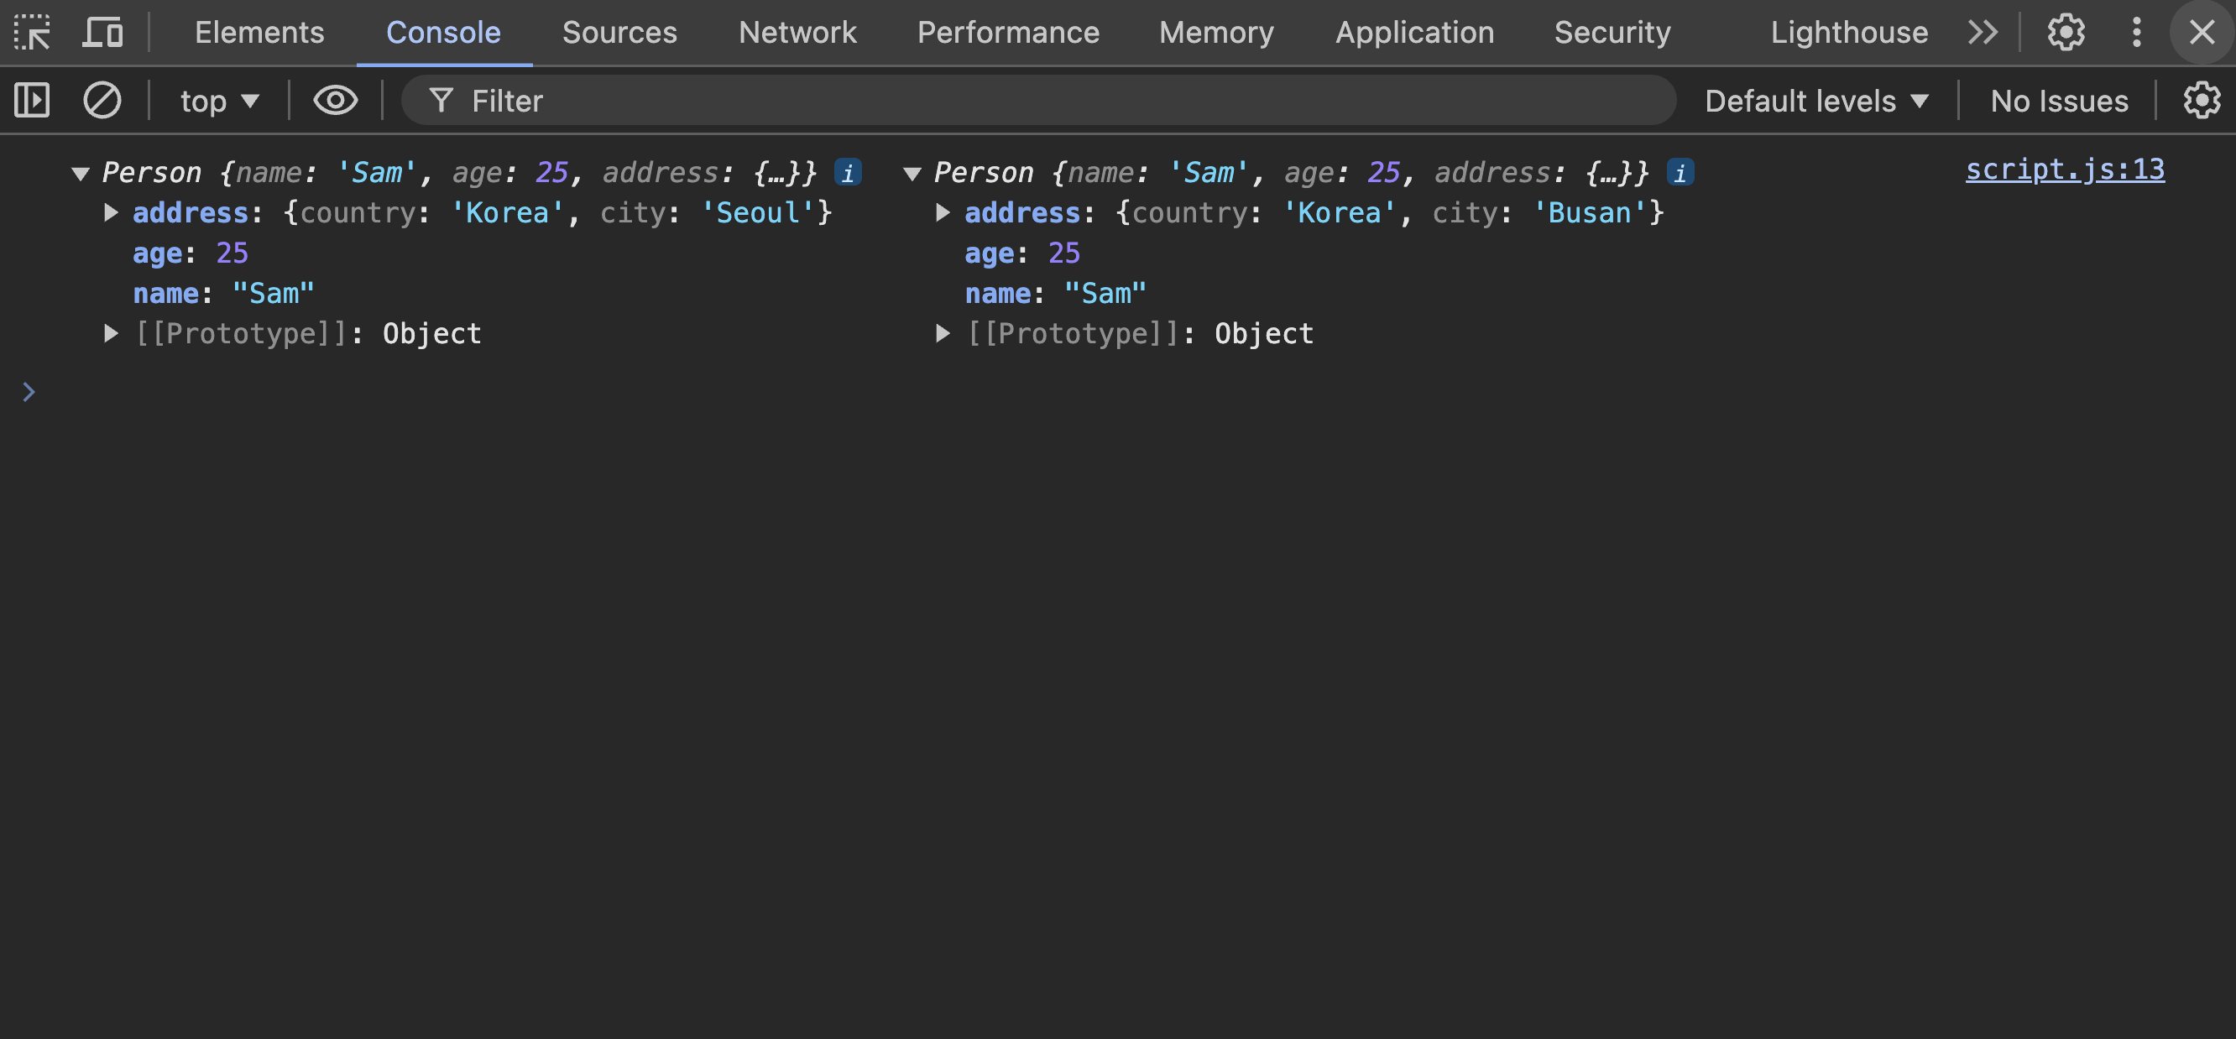Open the top JavaScript context dropdown

click(220, 101)
